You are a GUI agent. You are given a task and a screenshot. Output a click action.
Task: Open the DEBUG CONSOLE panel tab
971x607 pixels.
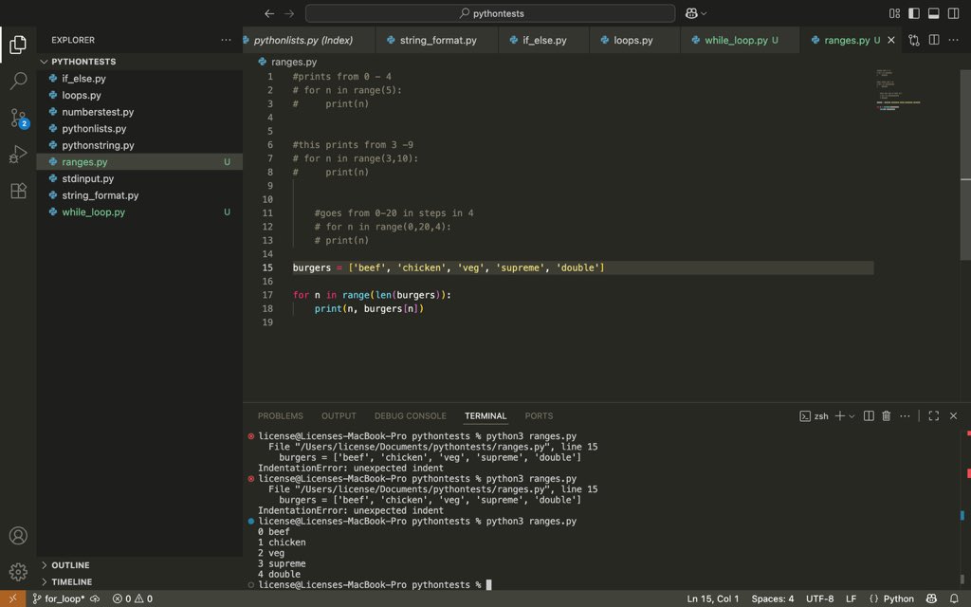coord(410,415)
